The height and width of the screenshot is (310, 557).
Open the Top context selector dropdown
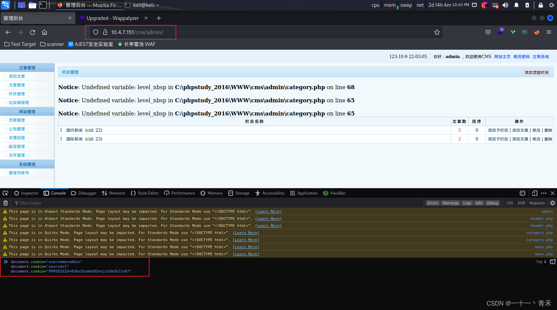tap(541, 262)
